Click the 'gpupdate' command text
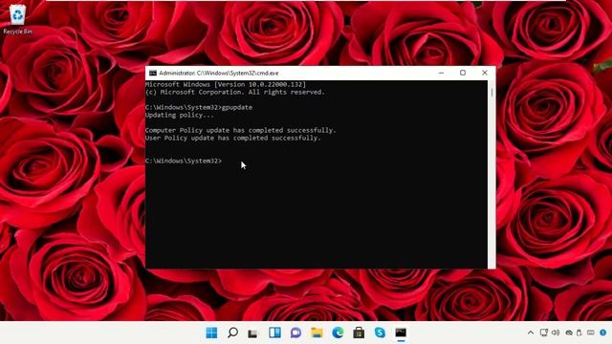Viewport: 612px width, 344px height. point(237,107)
